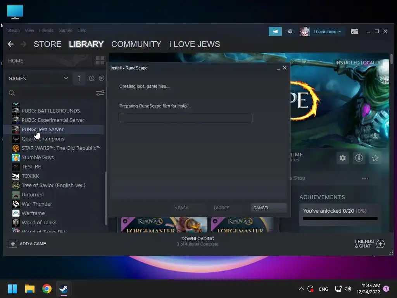Screen dimensions: 397x298
Task: Open the Friends menu
Action: [47, 30]
